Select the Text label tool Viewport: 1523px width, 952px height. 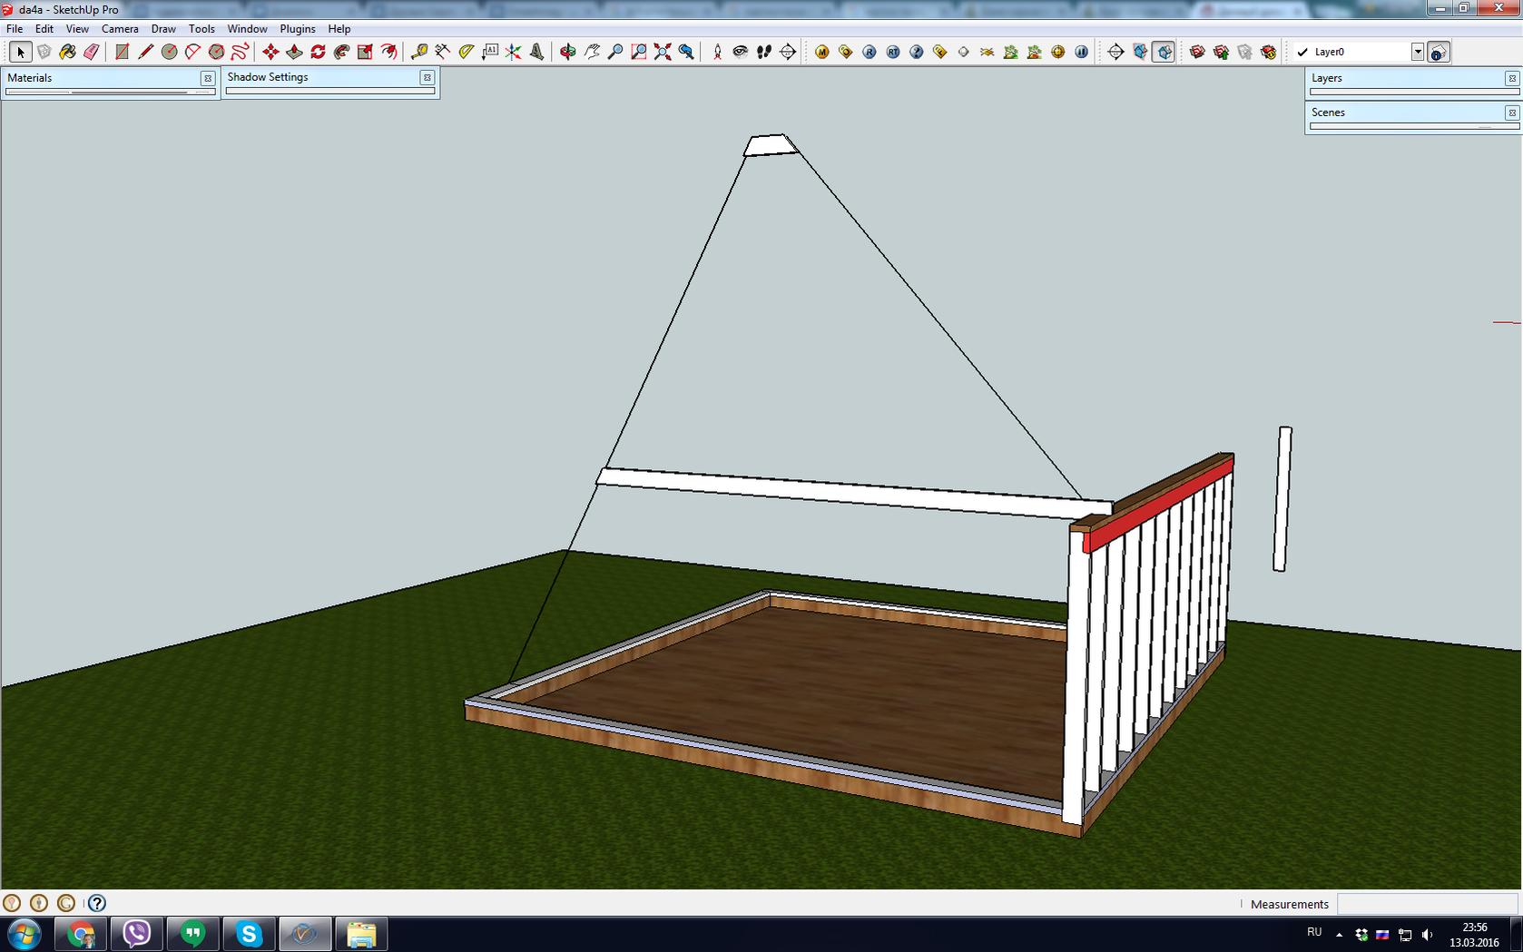(x=490, y=52)
